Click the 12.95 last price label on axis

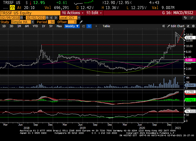(x=190, y=38)
